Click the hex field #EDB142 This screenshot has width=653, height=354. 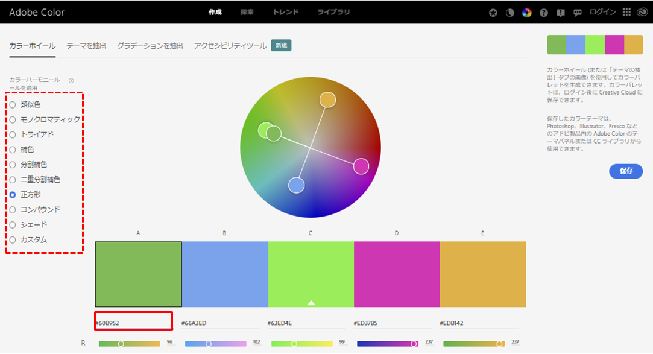[479, 323]
